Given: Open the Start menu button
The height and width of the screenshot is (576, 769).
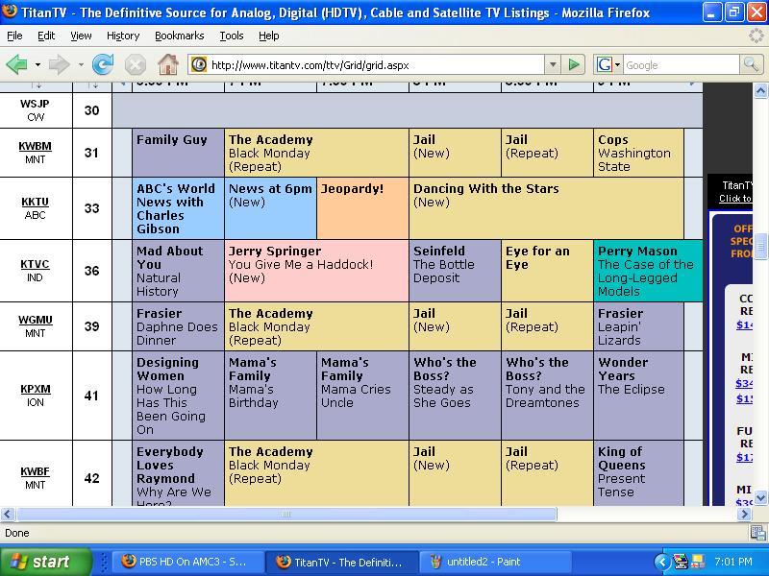Looking at the screenshot, I should point(45,562).
